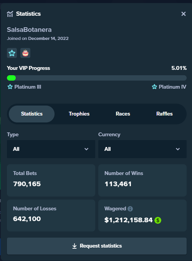Screen dimensions: 192x261
Task: Click the Platinum III star badge icon
Action: click(12, 53)
